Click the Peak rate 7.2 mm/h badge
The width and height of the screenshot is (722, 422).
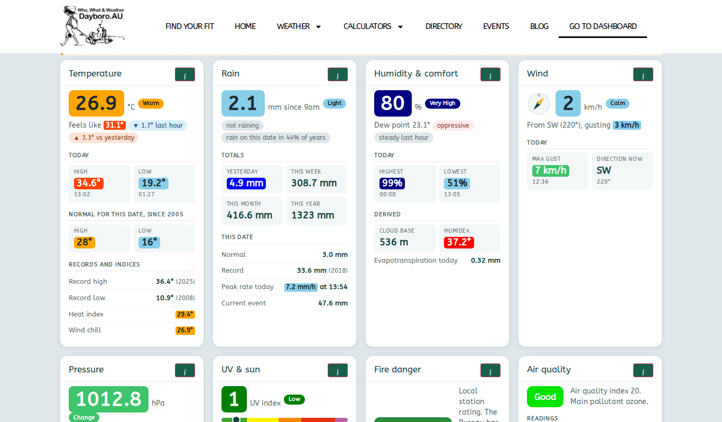pos(301,287)
